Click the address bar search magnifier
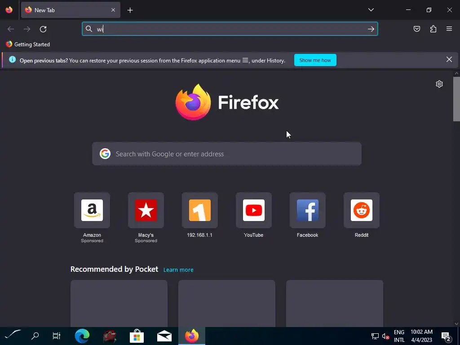This screenshot has width=460, height=345. pyautogui.click(x=89, y=29)
